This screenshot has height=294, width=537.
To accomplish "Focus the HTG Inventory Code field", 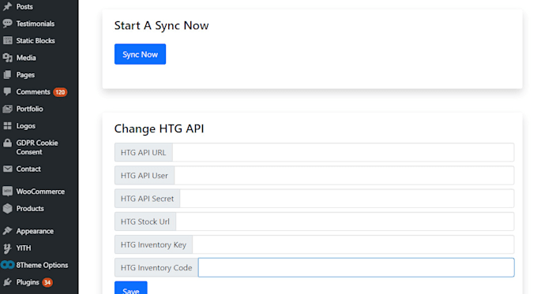I will pyautogui.click(x=356, y=267).
